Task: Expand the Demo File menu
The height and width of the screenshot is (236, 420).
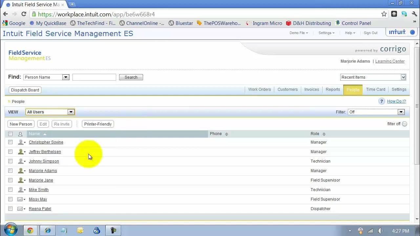Action: pos(299,33)
